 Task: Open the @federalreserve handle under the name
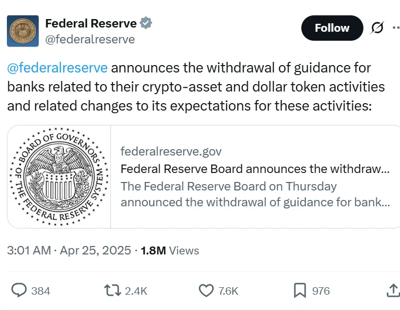pyautogui.click(x=90, y=39)
